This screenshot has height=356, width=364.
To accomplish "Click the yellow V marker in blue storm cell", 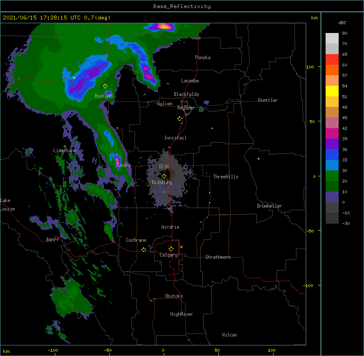I will click(74, 78).
